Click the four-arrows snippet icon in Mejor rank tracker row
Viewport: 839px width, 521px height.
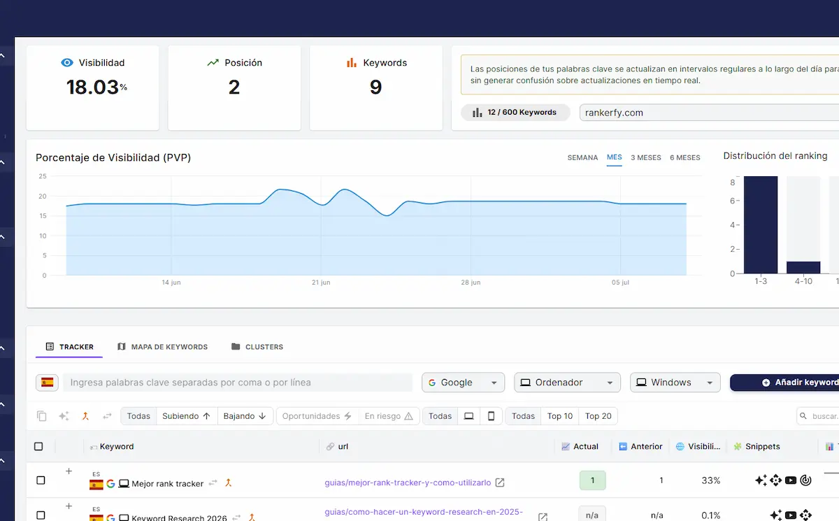pyautogui.click(x=776, y=480)
